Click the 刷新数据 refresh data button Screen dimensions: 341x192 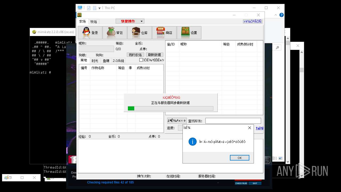155,55
